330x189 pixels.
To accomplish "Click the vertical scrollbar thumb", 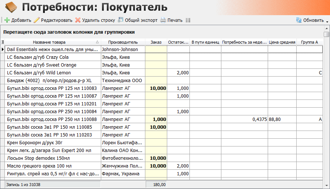I will [326, 34].
